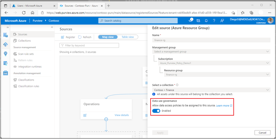Open the tab actions menu icon
Screen dimensions: 276x139
(6, 6)
